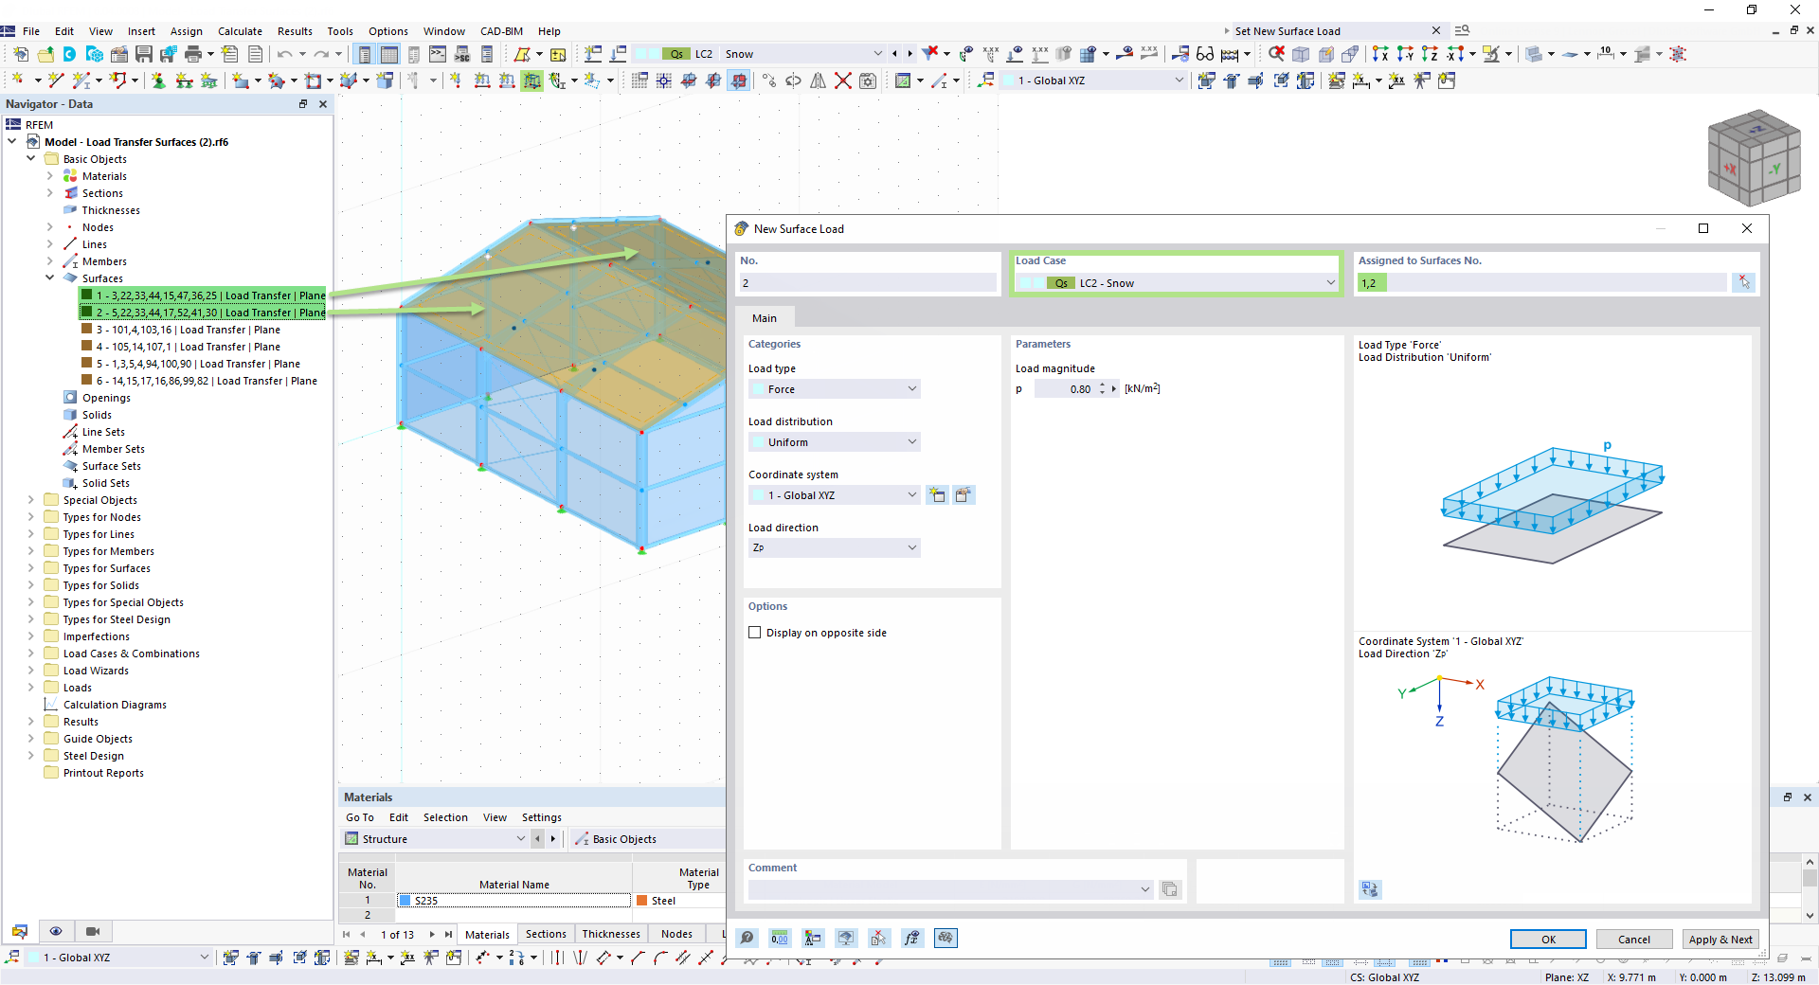Screen dimensions: 1819x985
Task: Click Cancel in New Surface Load dialog
Action: (x=1634, y=940)
